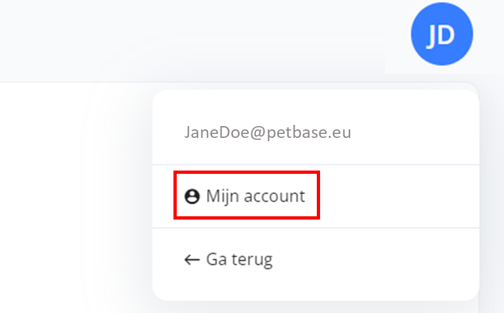The image size is (504, 313).
Task: Click the JaneDoe@petbase.eu email address
Action: click(268, 132)
